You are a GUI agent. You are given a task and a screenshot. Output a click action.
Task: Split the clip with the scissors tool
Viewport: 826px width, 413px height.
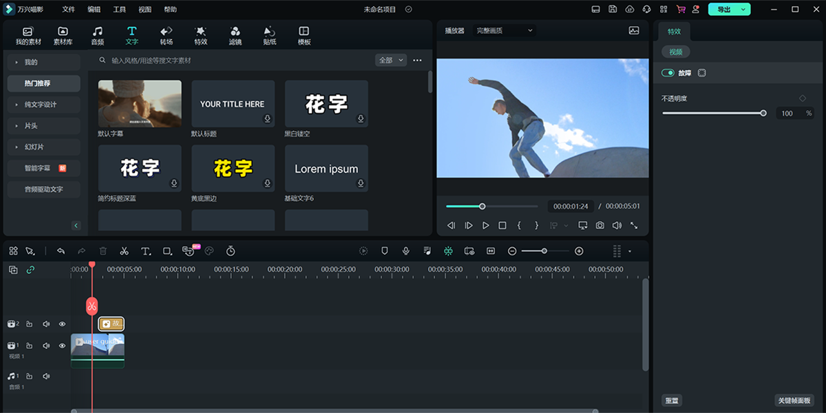124,251
